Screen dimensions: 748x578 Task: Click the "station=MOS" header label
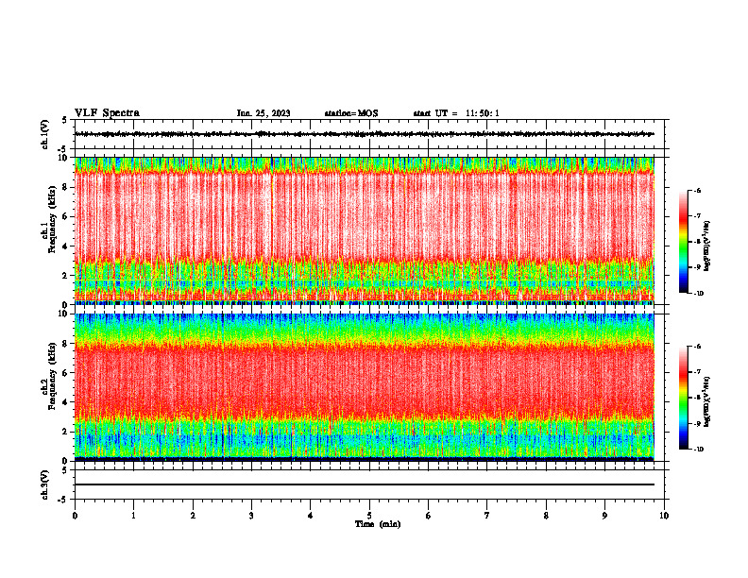[351, 113]
